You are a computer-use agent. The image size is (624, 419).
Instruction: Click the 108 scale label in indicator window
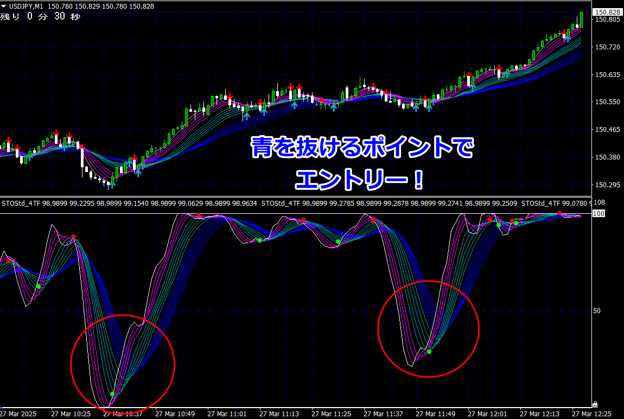(x=599, y=202)
